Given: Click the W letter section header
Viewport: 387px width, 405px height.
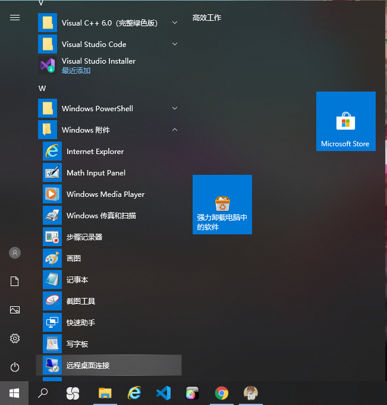Looking at the screenshot, I should 42,89.
